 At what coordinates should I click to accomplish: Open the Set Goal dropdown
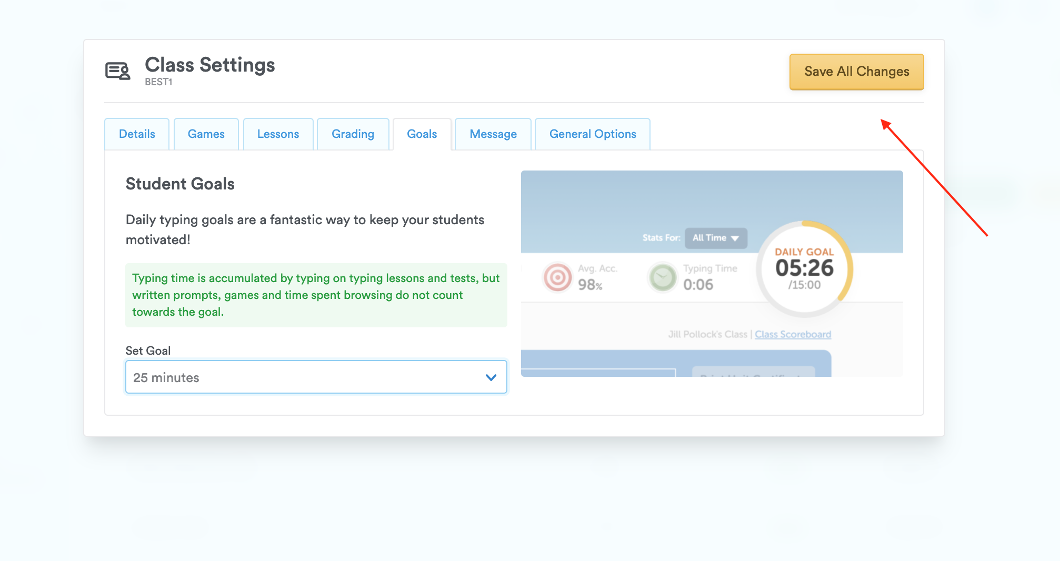[x=316, y=377]
